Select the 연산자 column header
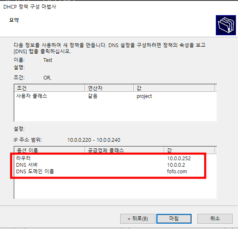 109,88
